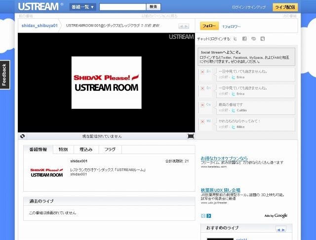Click Twitter bird icon next to Caitlin
316x240 pixels.
tap(234, 110)
